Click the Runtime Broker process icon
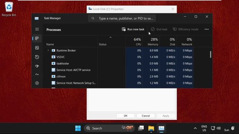This screenshot has height=134, width=239. 53,51
